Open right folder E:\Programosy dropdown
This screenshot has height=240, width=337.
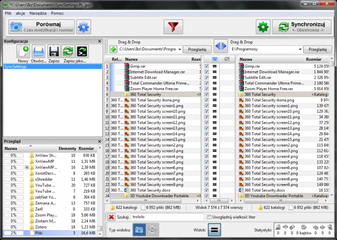[300, 49]
